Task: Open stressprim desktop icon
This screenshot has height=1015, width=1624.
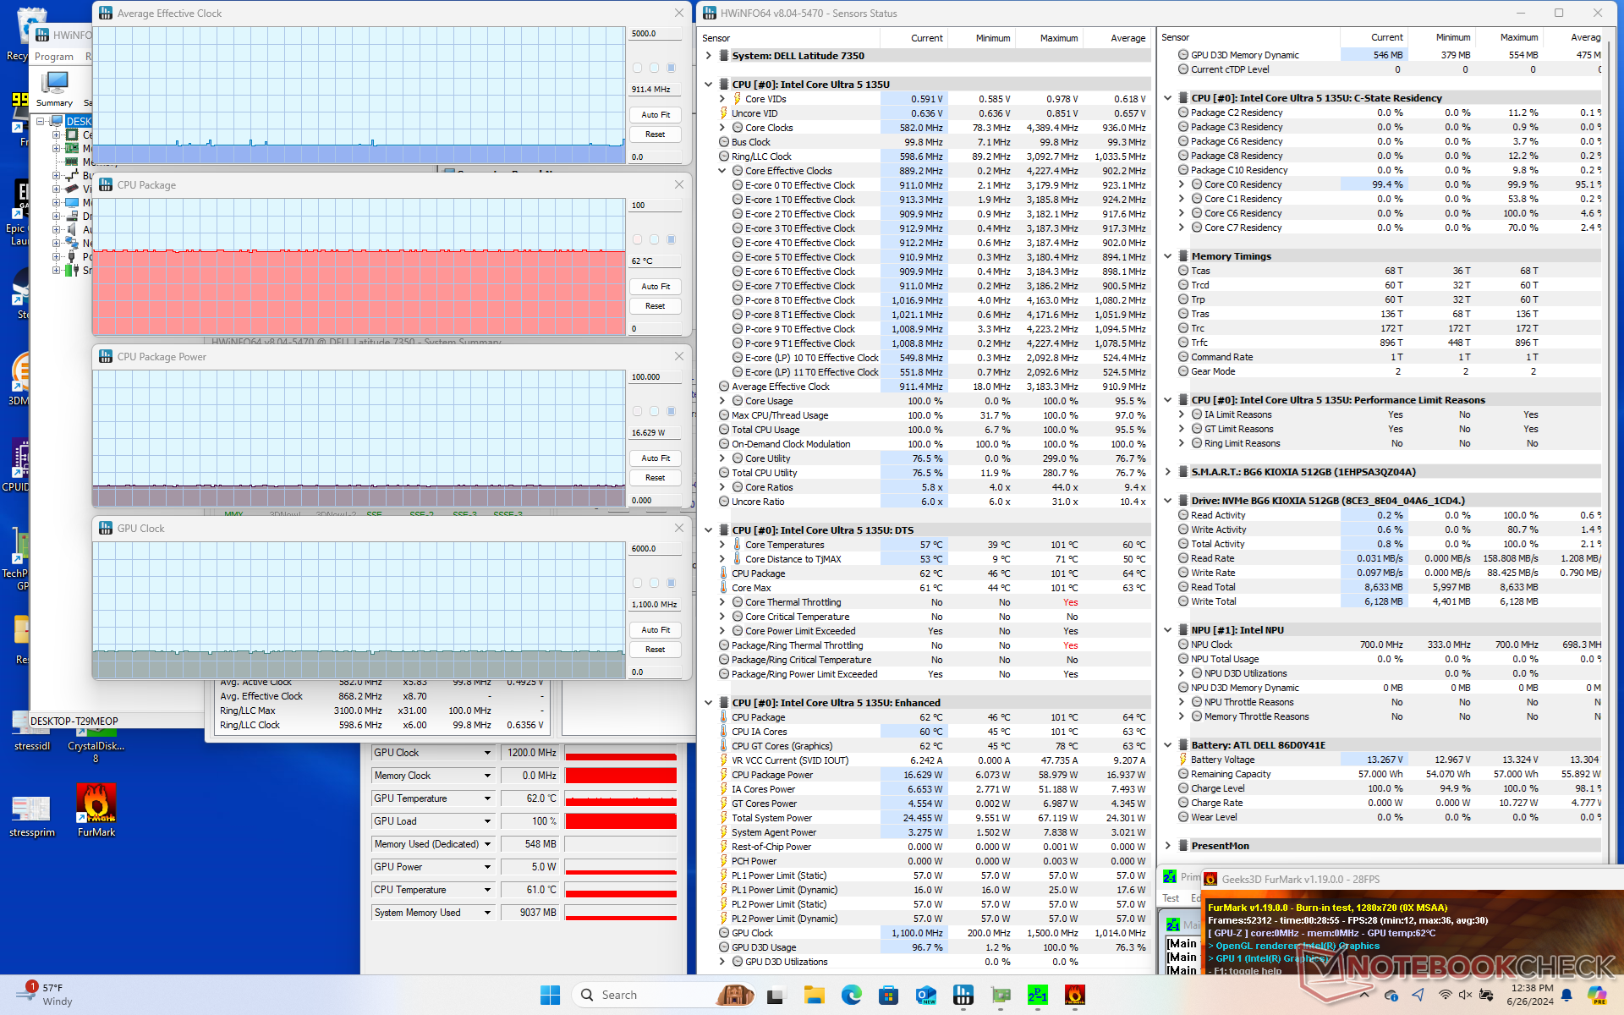Action: click(x=31, y=810)
